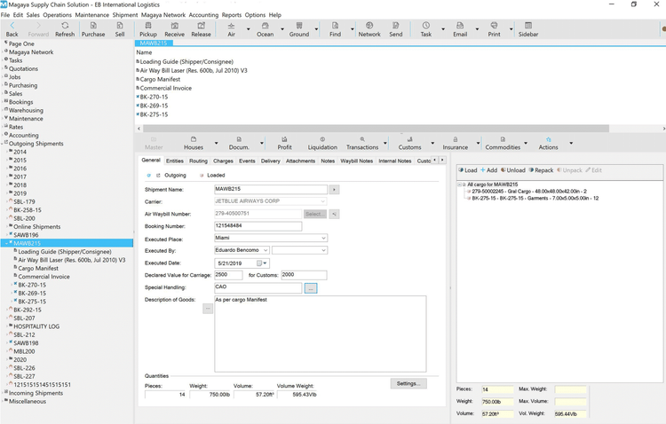Open the Pickup toolbar button
The width and height of the screenshot is (666, 424).
[148, 29]
